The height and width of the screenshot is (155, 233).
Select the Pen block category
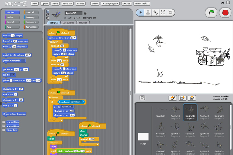[x=12, y=27]
